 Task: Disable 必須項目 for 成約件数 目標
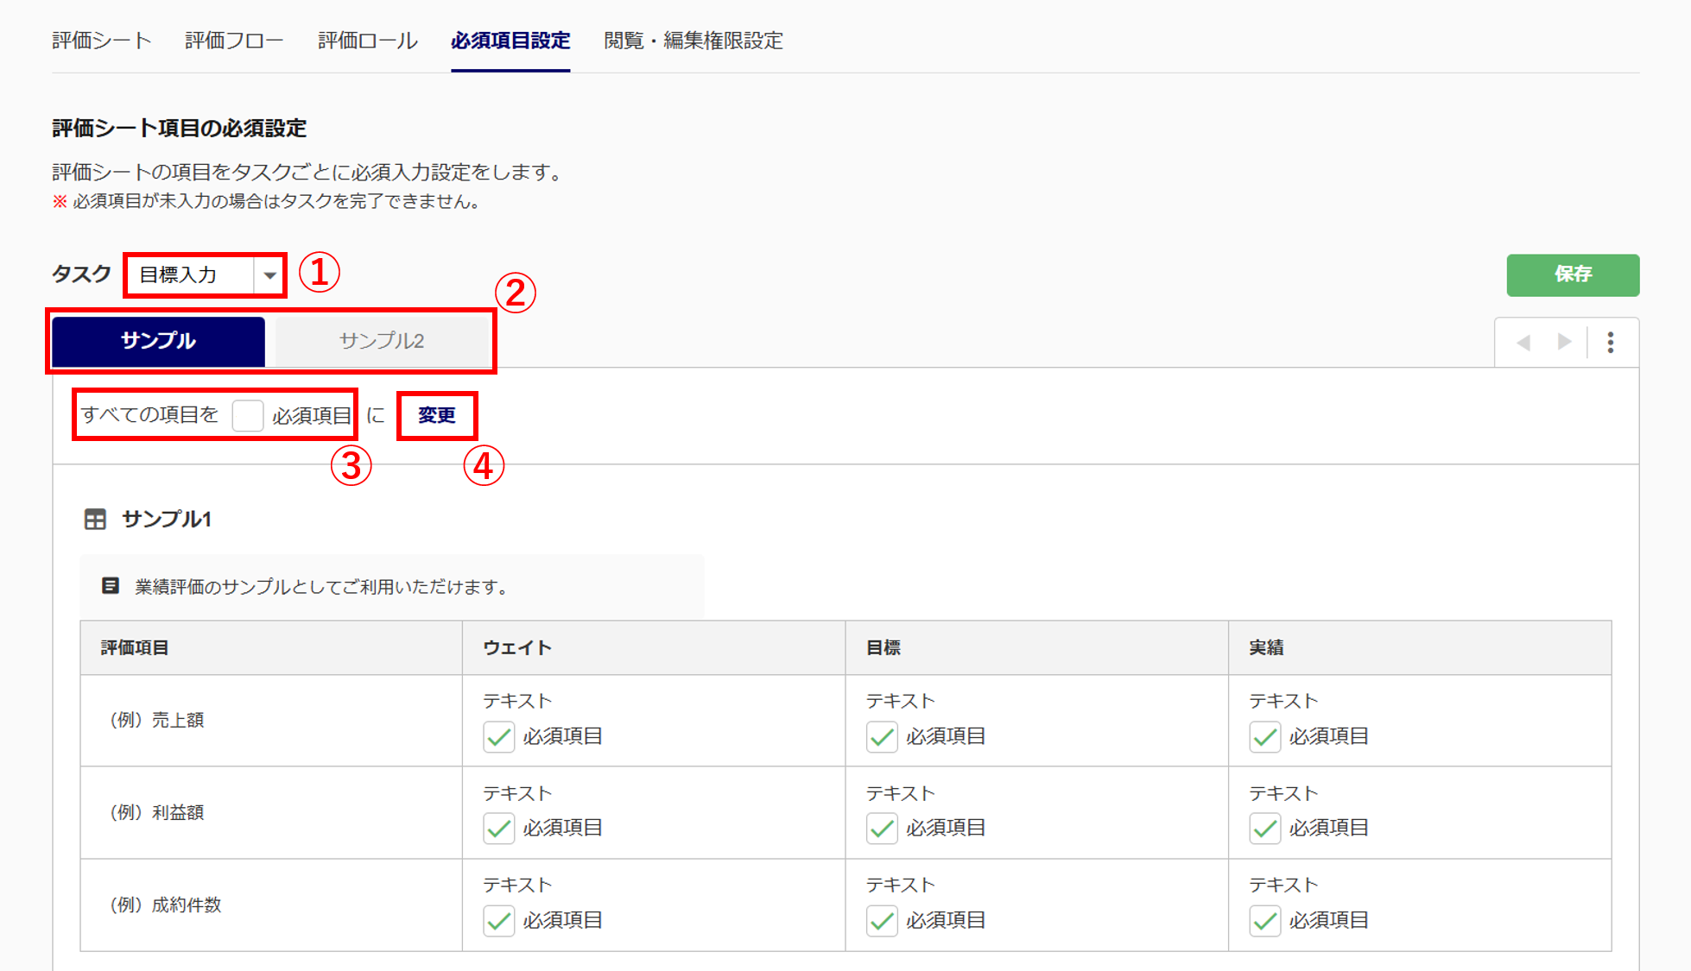point(882,921)
